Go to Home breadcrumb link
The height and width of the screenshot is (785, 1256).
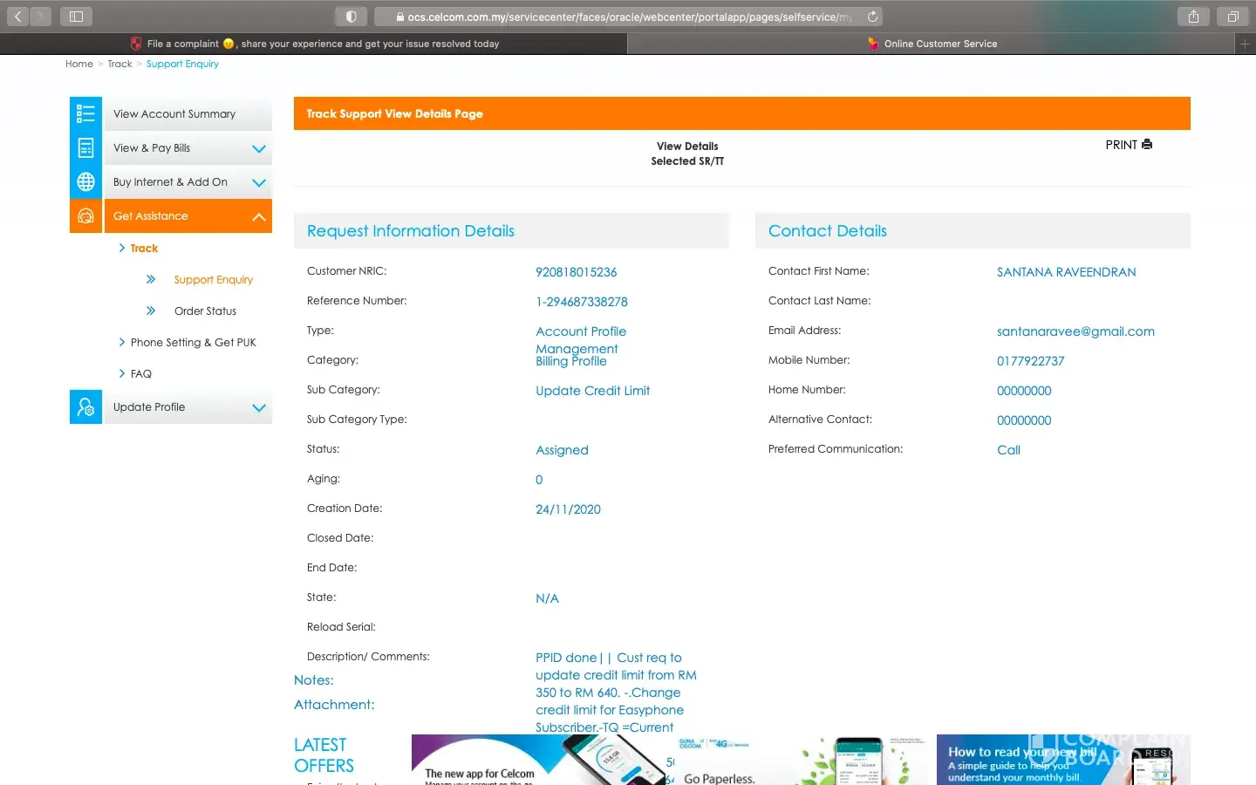pyautogui.click(x=78, y=64)
